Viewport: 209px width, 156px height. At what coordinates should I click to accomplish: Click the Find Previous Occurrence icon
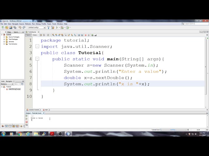[56, 35]
